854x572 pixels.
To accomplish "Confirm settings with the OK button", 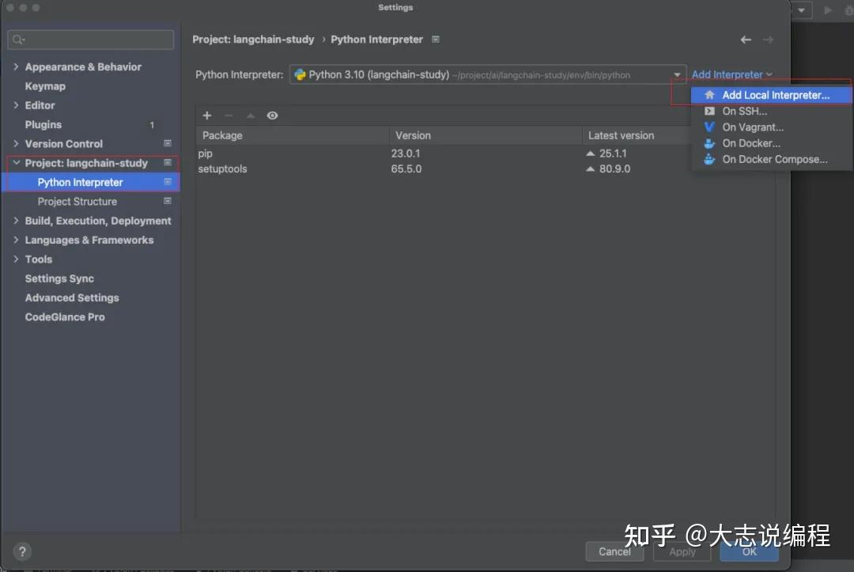I will (748, 551).
